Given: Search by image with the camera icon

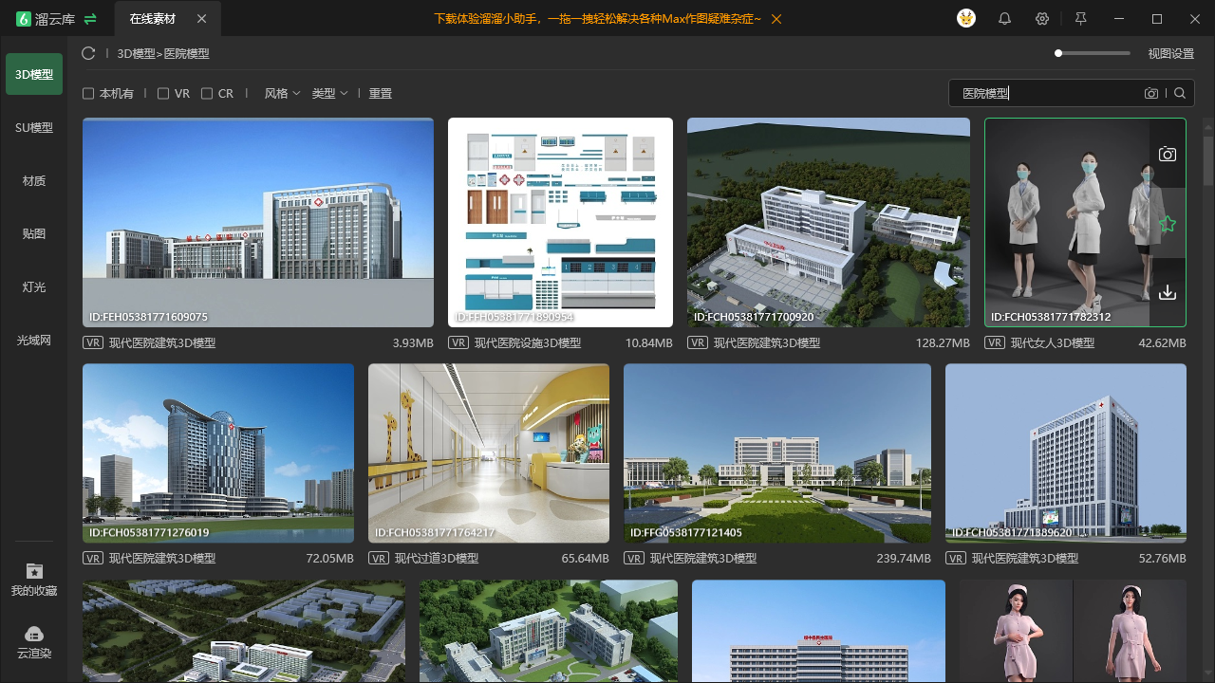Looking at the screenshot, I should (x=1151, y=93).
